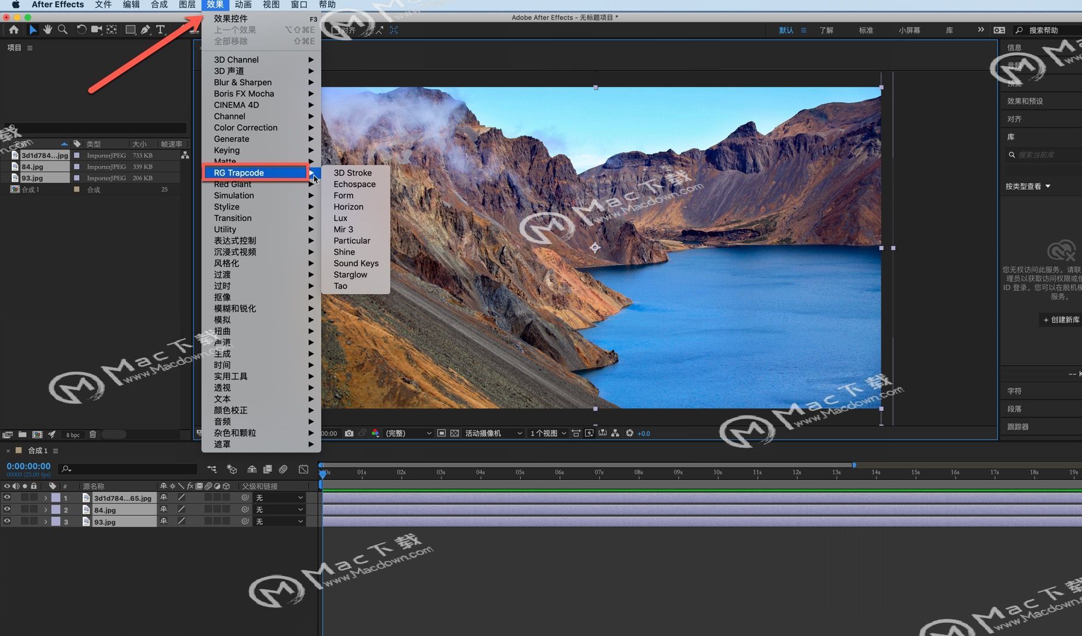Open 活动摄像机 camera view dropdown

493,434
